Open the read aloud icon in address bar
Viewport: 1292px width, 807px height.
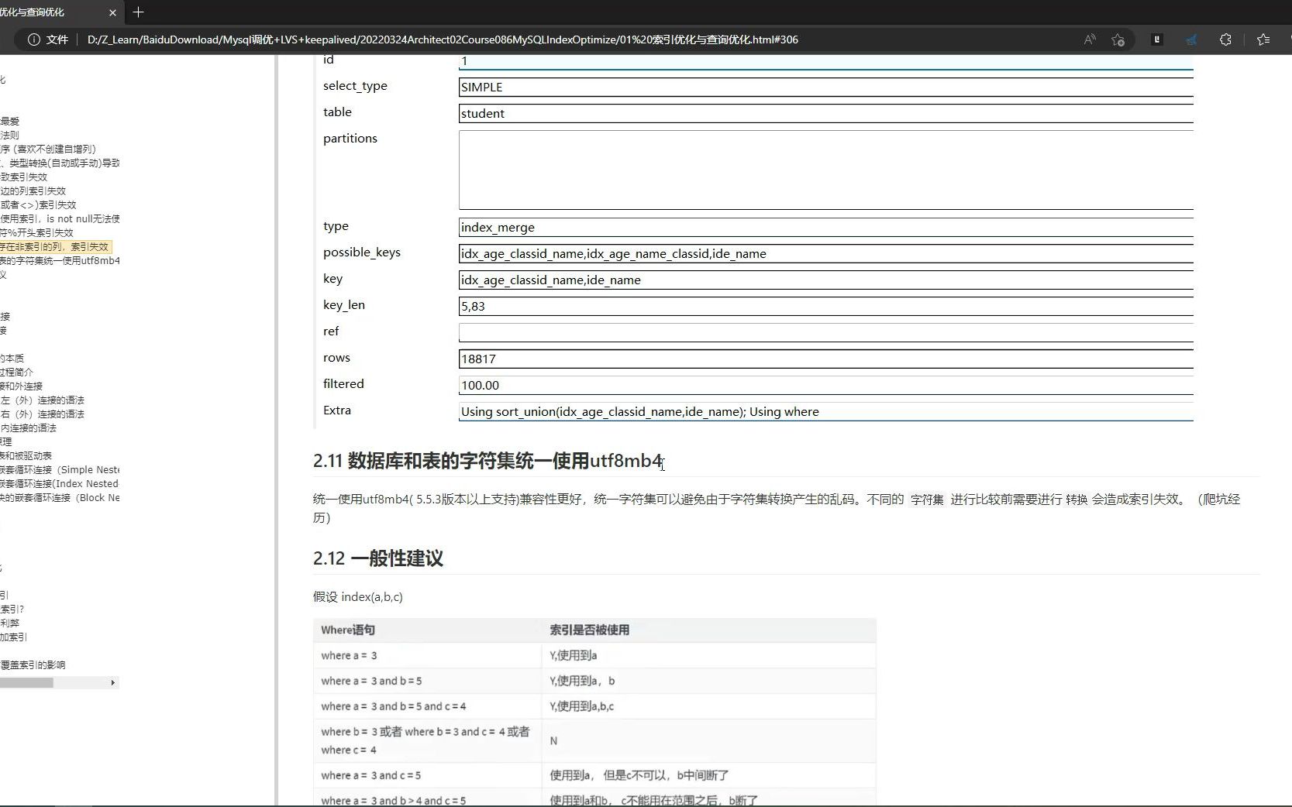pyautogui.click(x=1090, y=39)
